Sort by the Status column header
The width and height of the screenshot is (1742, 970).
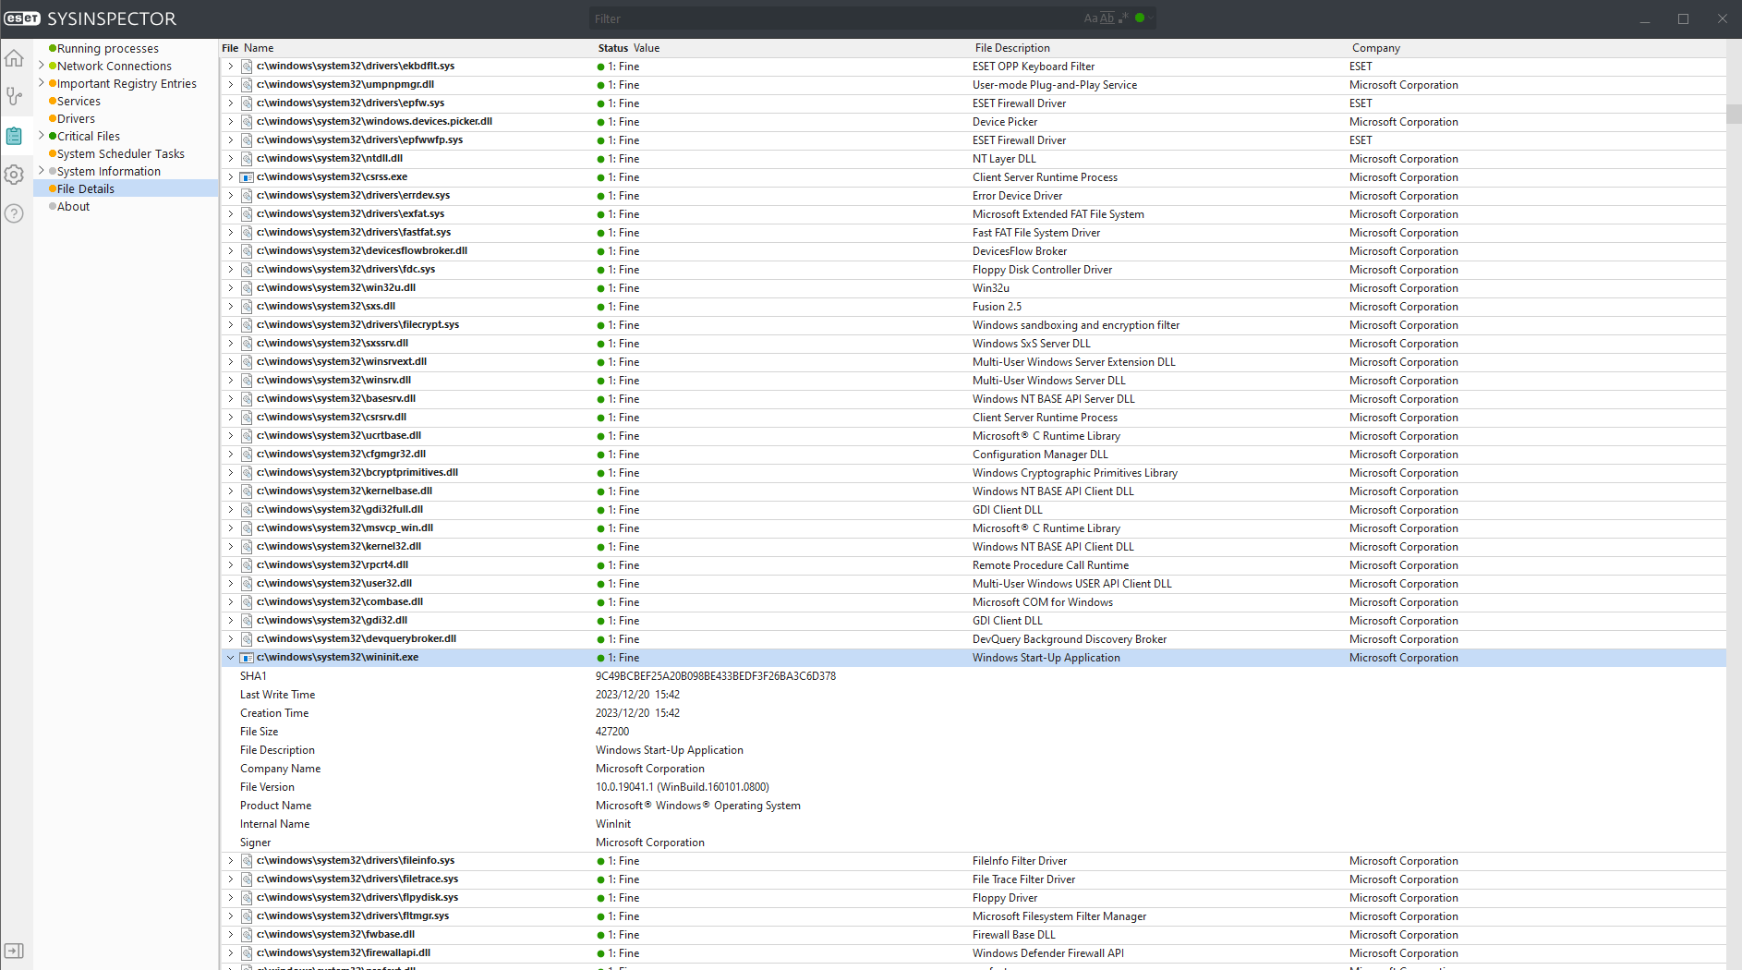[612, 48]
